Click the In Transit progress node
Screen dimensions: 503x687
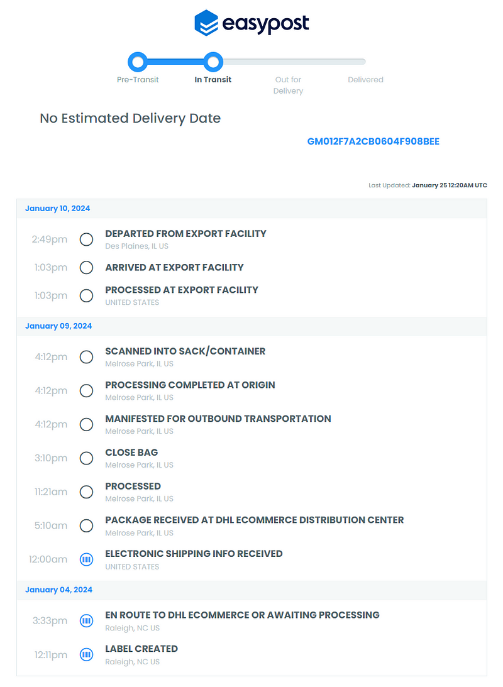point(213,62)
